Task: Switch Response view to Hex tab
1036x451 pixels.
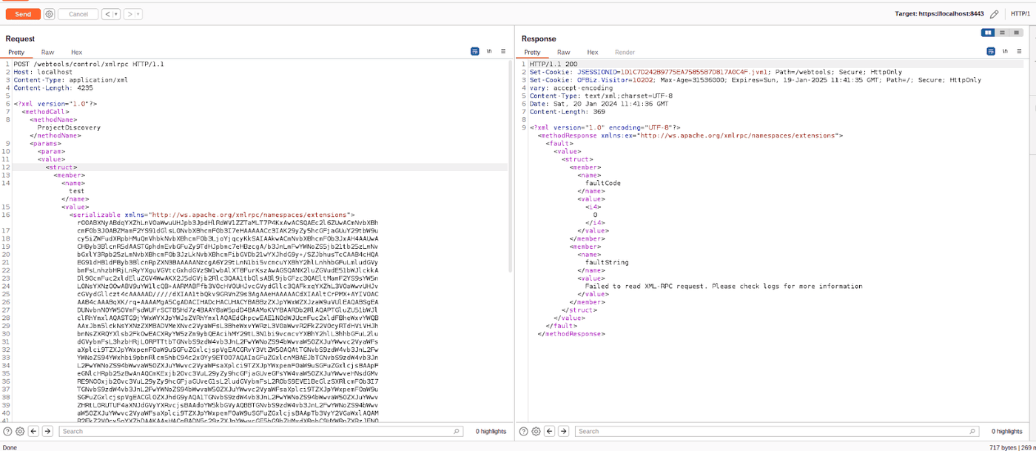Action: tap(592, 52)
